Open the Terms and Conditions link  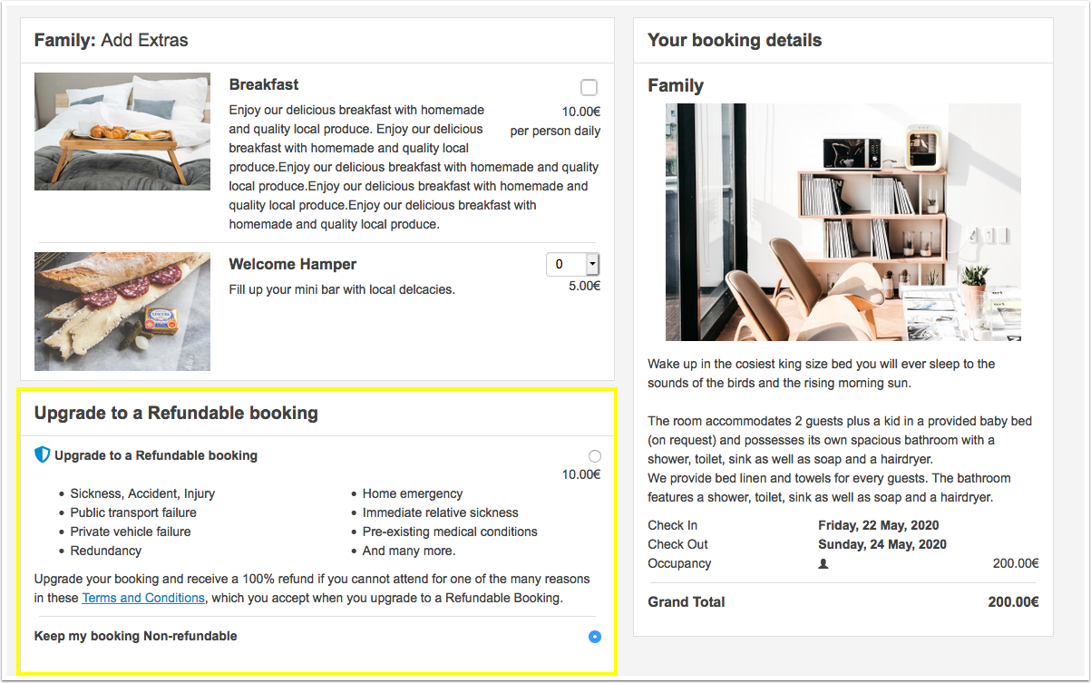143,598
